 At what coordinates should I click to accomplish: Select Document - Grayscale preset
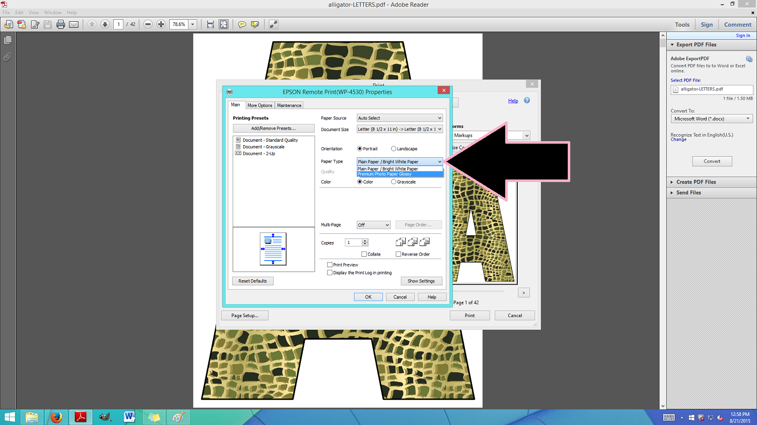click(x=263, y=147)
